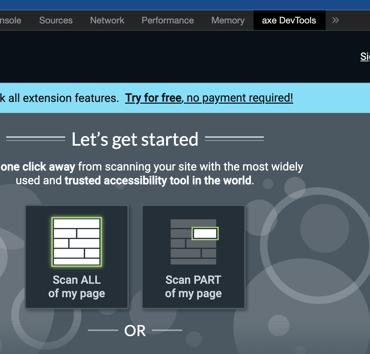The width and height of the screenshot is (370, 354).
Task: Open the Memory panel
Action: 227,20
